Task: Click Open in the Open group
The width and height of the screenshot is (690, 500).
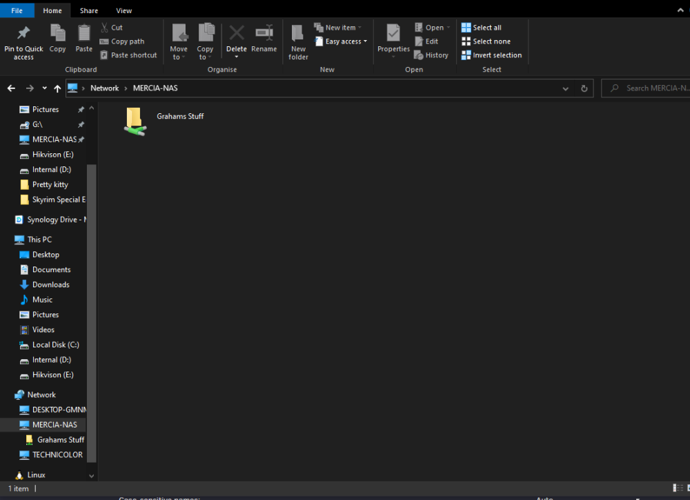Action: [432, 28]
